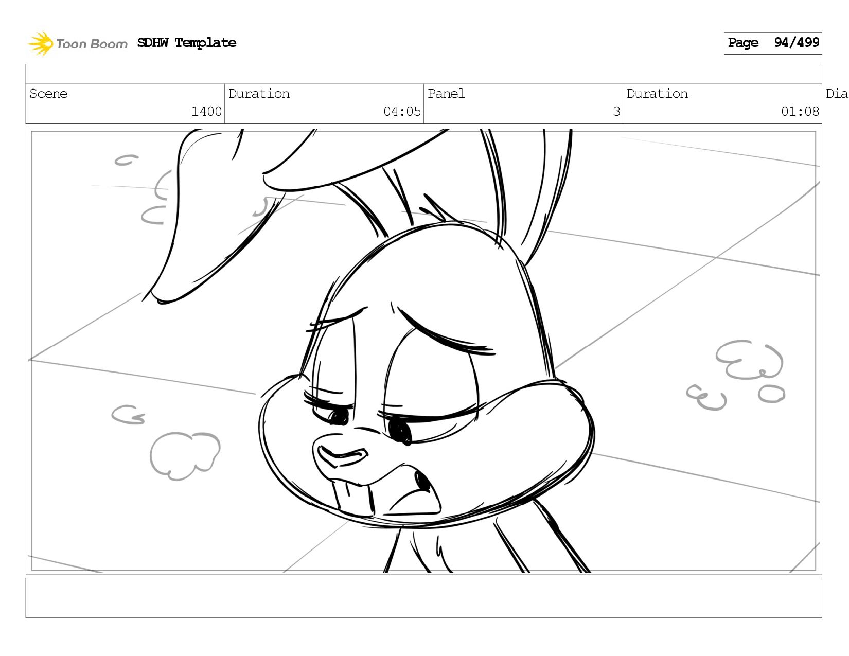Select the scene number 1400
849x656 pixels.
[x=206, y=112]
